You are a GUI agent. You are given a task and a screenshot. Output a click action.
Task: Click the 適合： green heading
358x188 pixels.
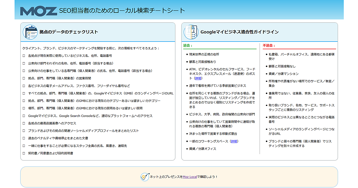(188, 46)
